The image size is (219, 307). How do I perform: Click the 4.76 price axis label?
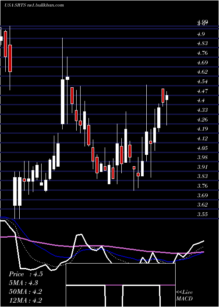pos(202,53)
